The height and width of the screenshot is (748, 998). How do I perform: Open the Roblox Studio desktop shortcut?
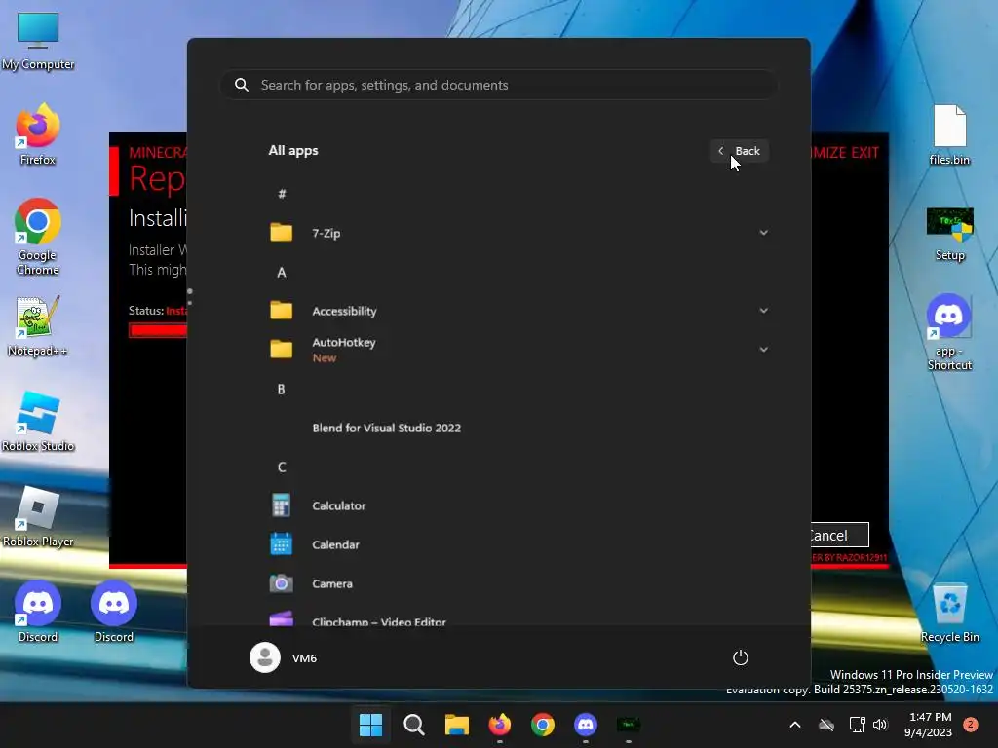38,421
